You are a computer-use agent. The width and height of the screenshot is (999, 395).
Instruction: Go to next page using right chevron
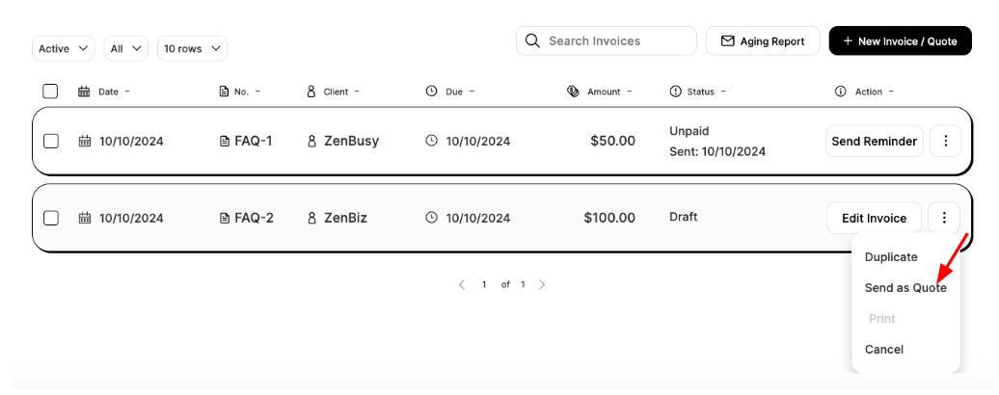coord(542,284)
